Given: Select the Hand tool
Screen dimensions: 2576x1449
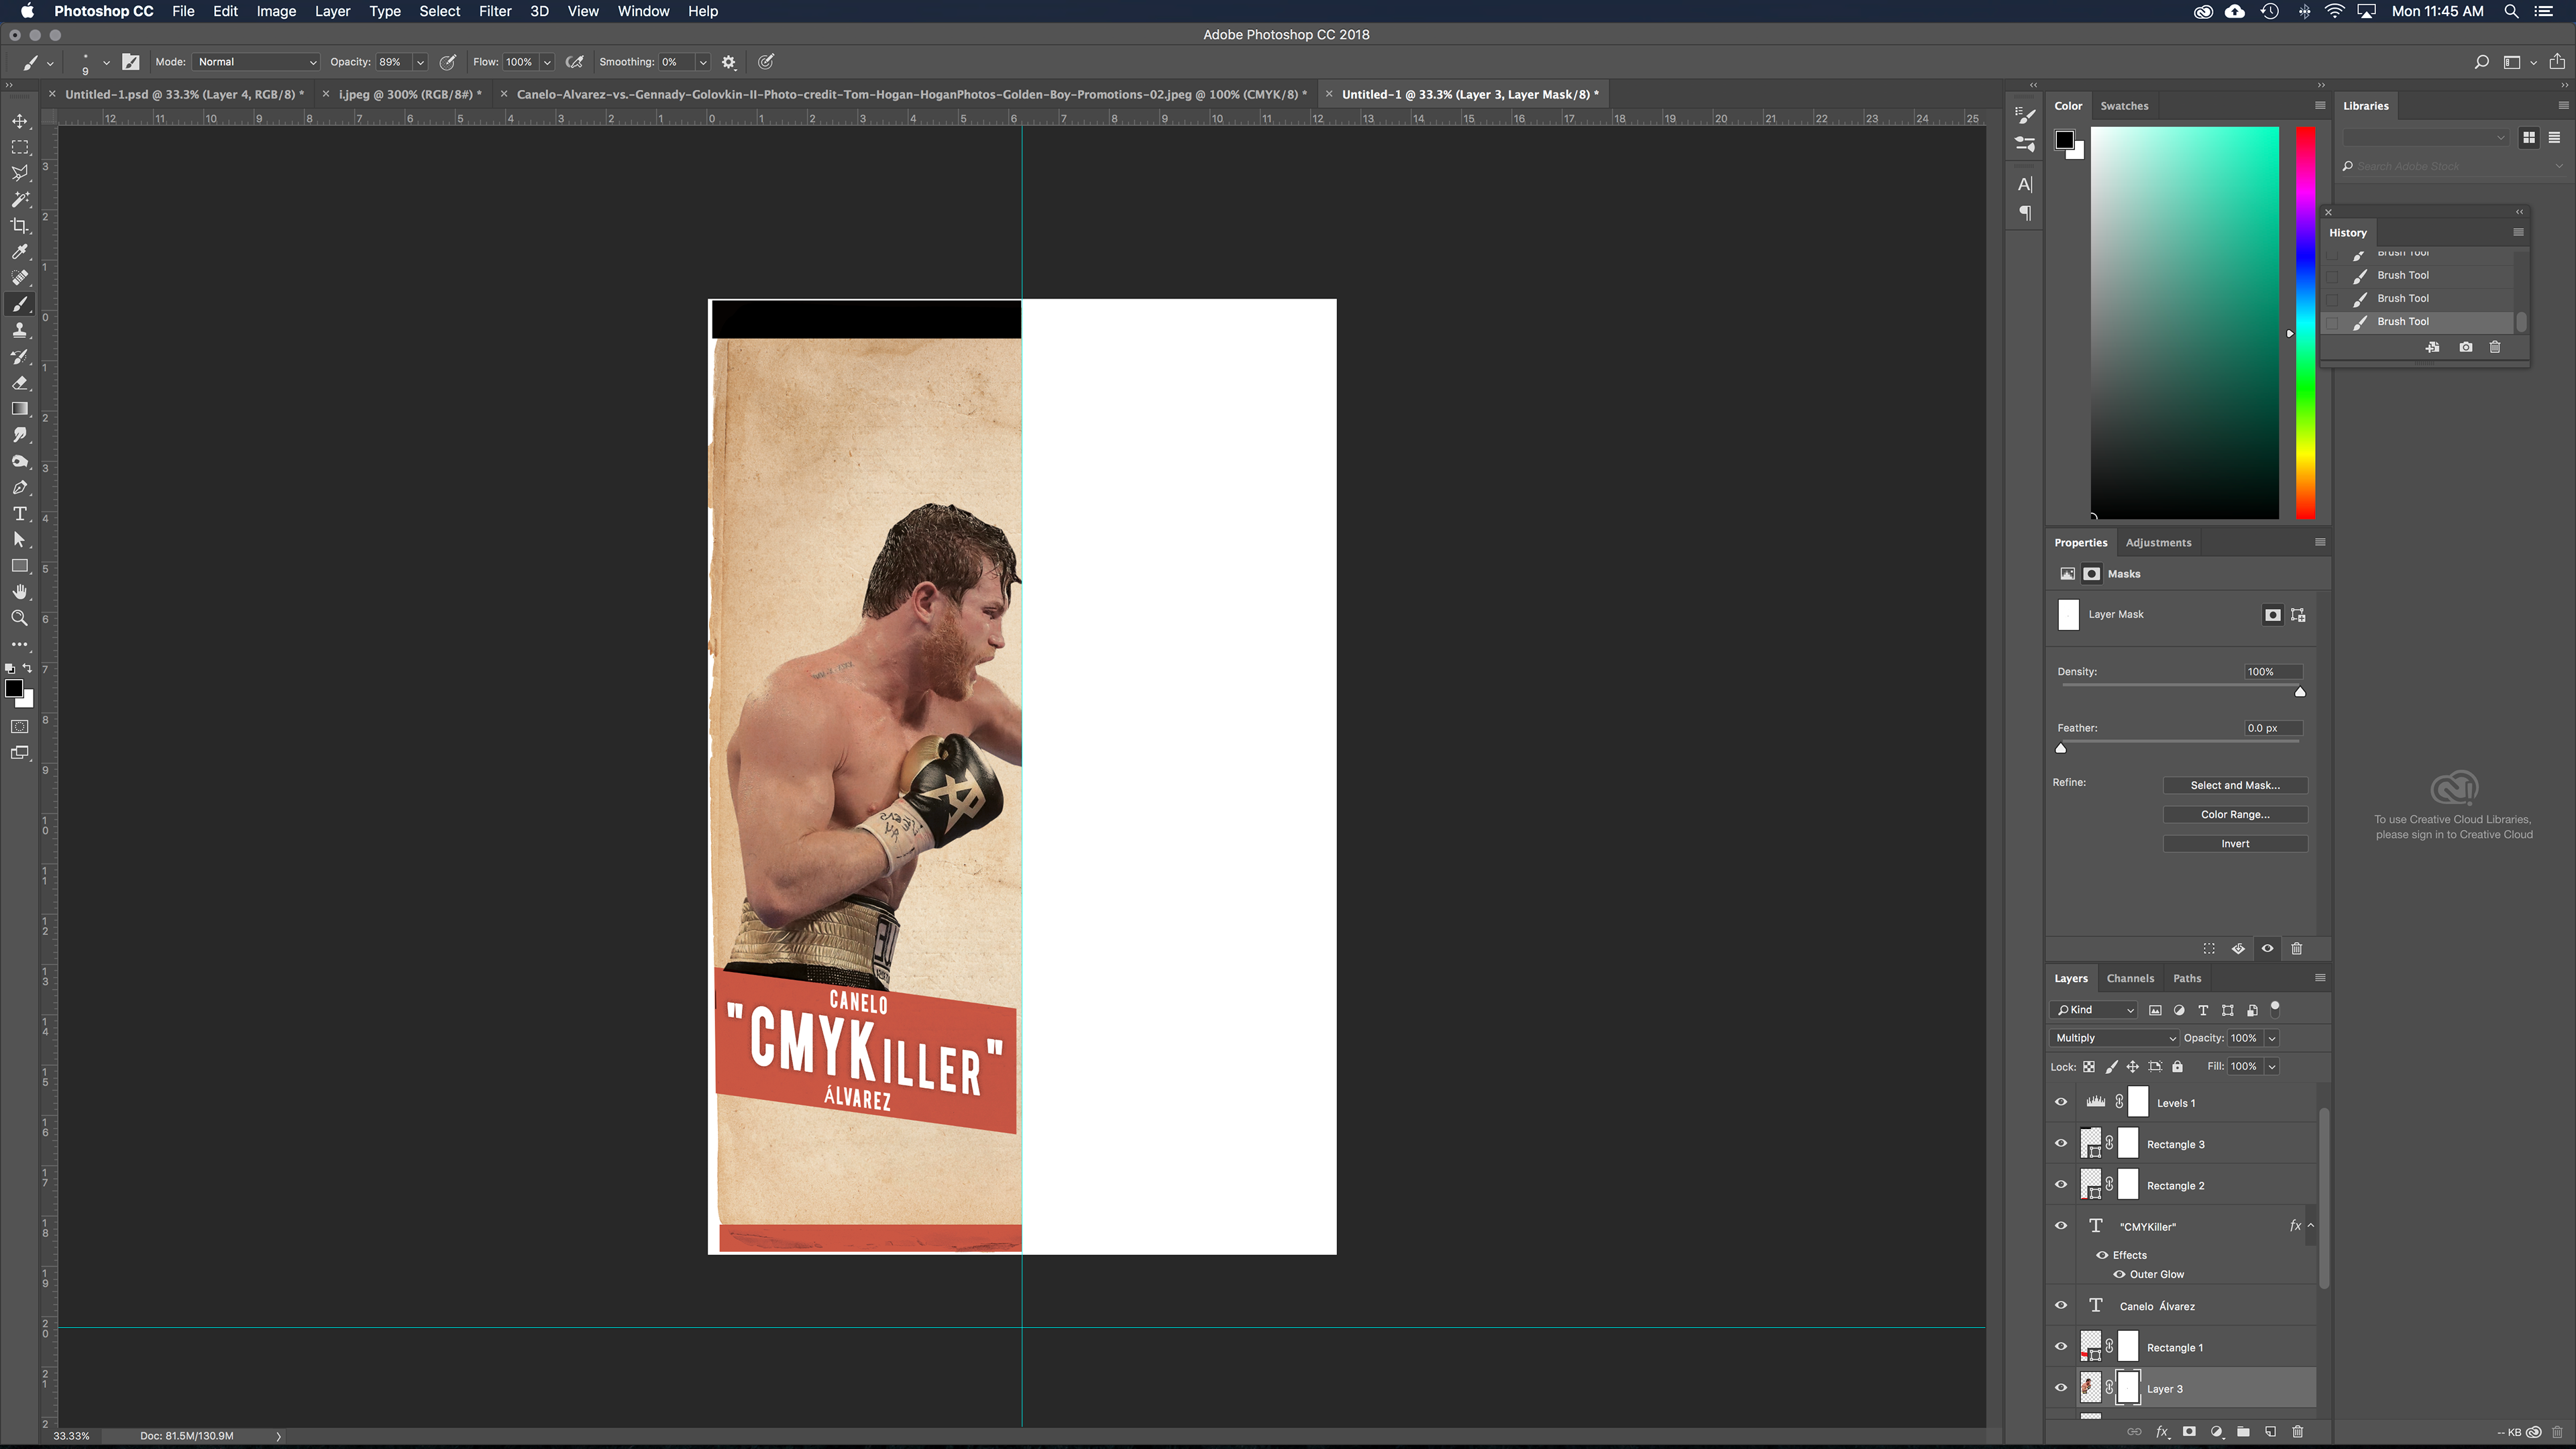Looking at the screenshot, I should [20, 592].
